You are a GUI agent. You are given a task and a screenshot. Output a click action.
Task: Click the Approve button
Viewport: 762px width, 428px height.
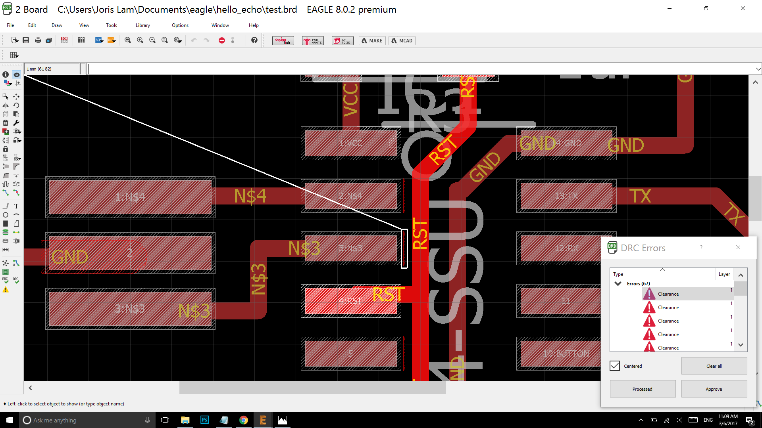click(x=714, y=389)
